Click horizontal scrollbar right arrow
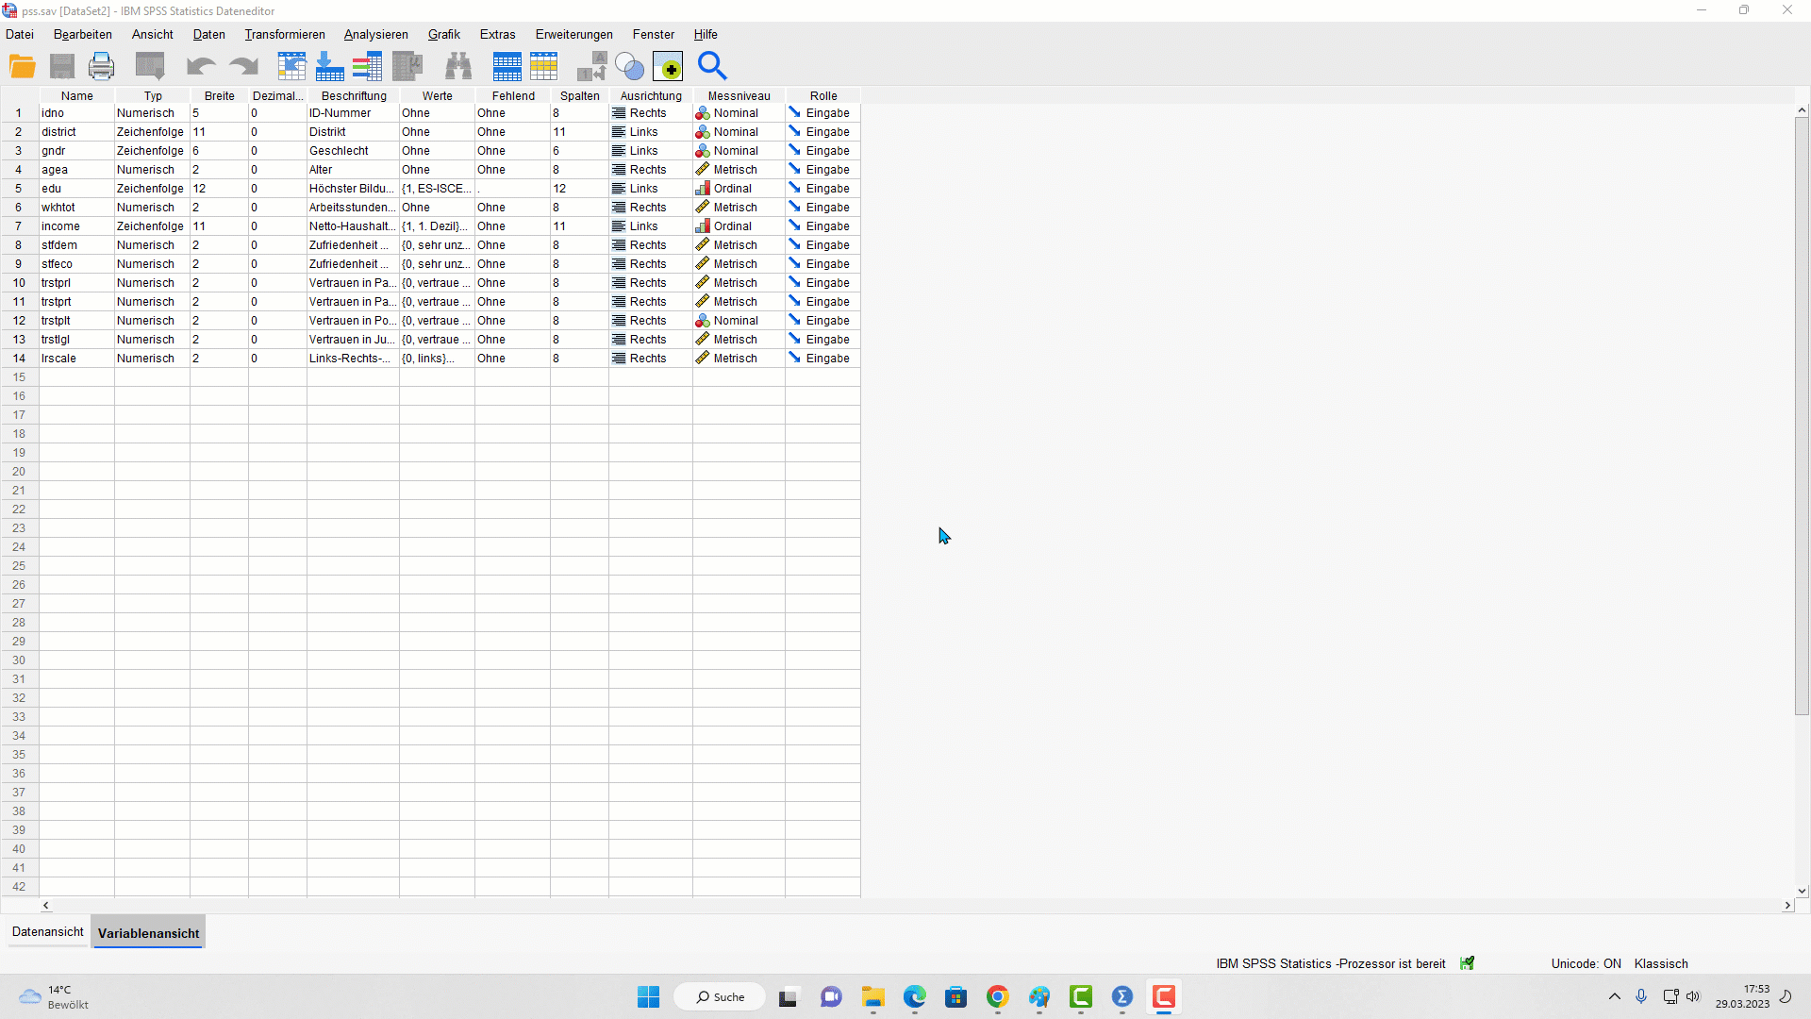Screen dimensions: 1811x1019 click(x=1787, y=905)
